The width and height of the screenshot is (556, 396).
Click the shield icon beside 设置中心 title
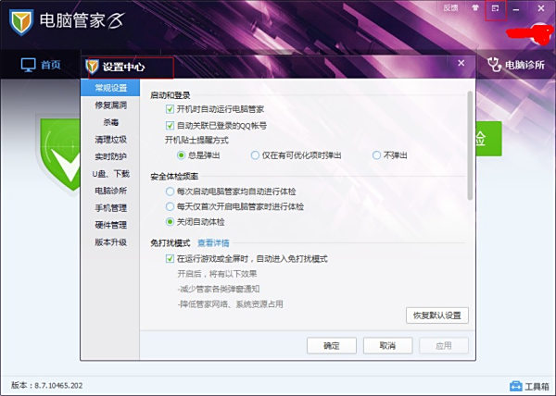[x=92, y=67]
